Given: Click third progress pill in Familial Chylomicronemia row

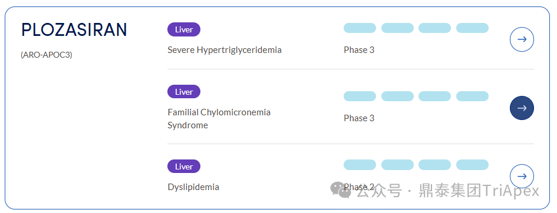Looking at the screenshot, I should tap(434, 96).
